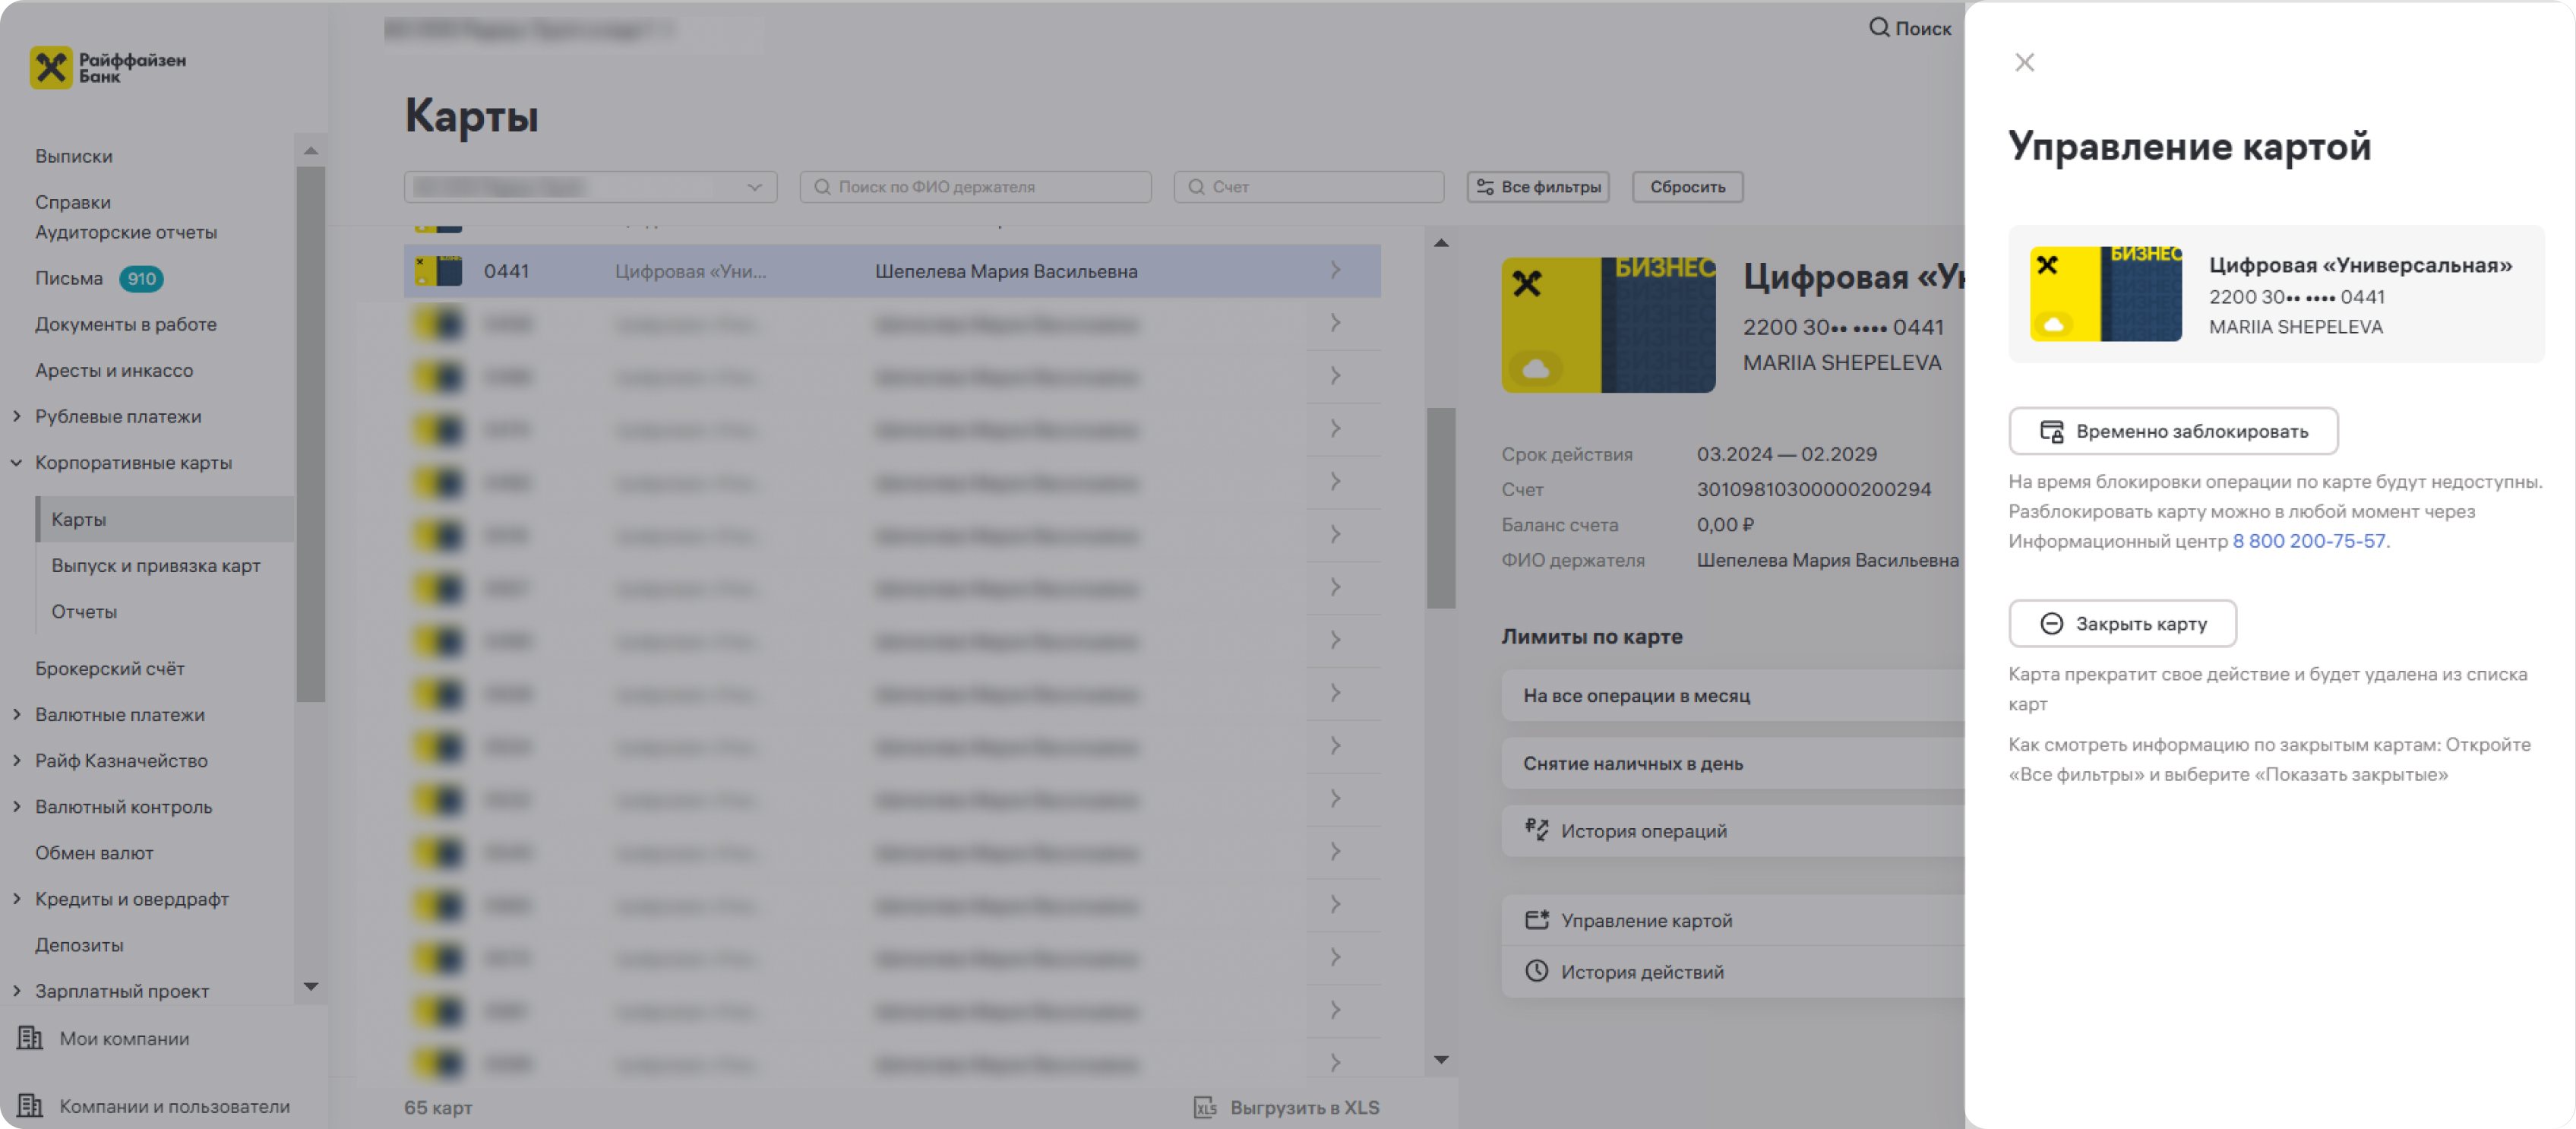
Task: Expand Валютный контроль menu section
Action: tap(17, 806)
